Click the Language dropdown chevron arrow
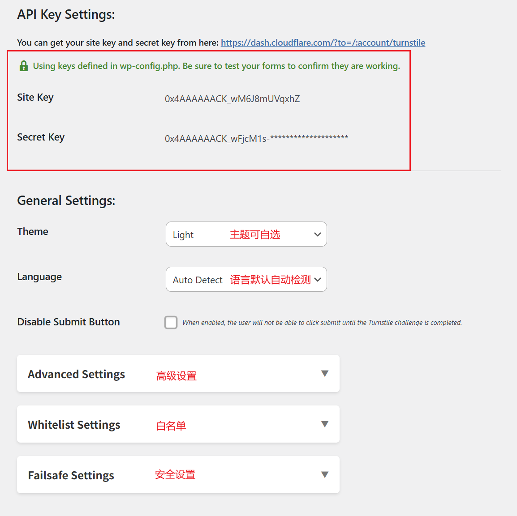The height and width of the screenshot is (516, 517). click(x=318, y=280)
